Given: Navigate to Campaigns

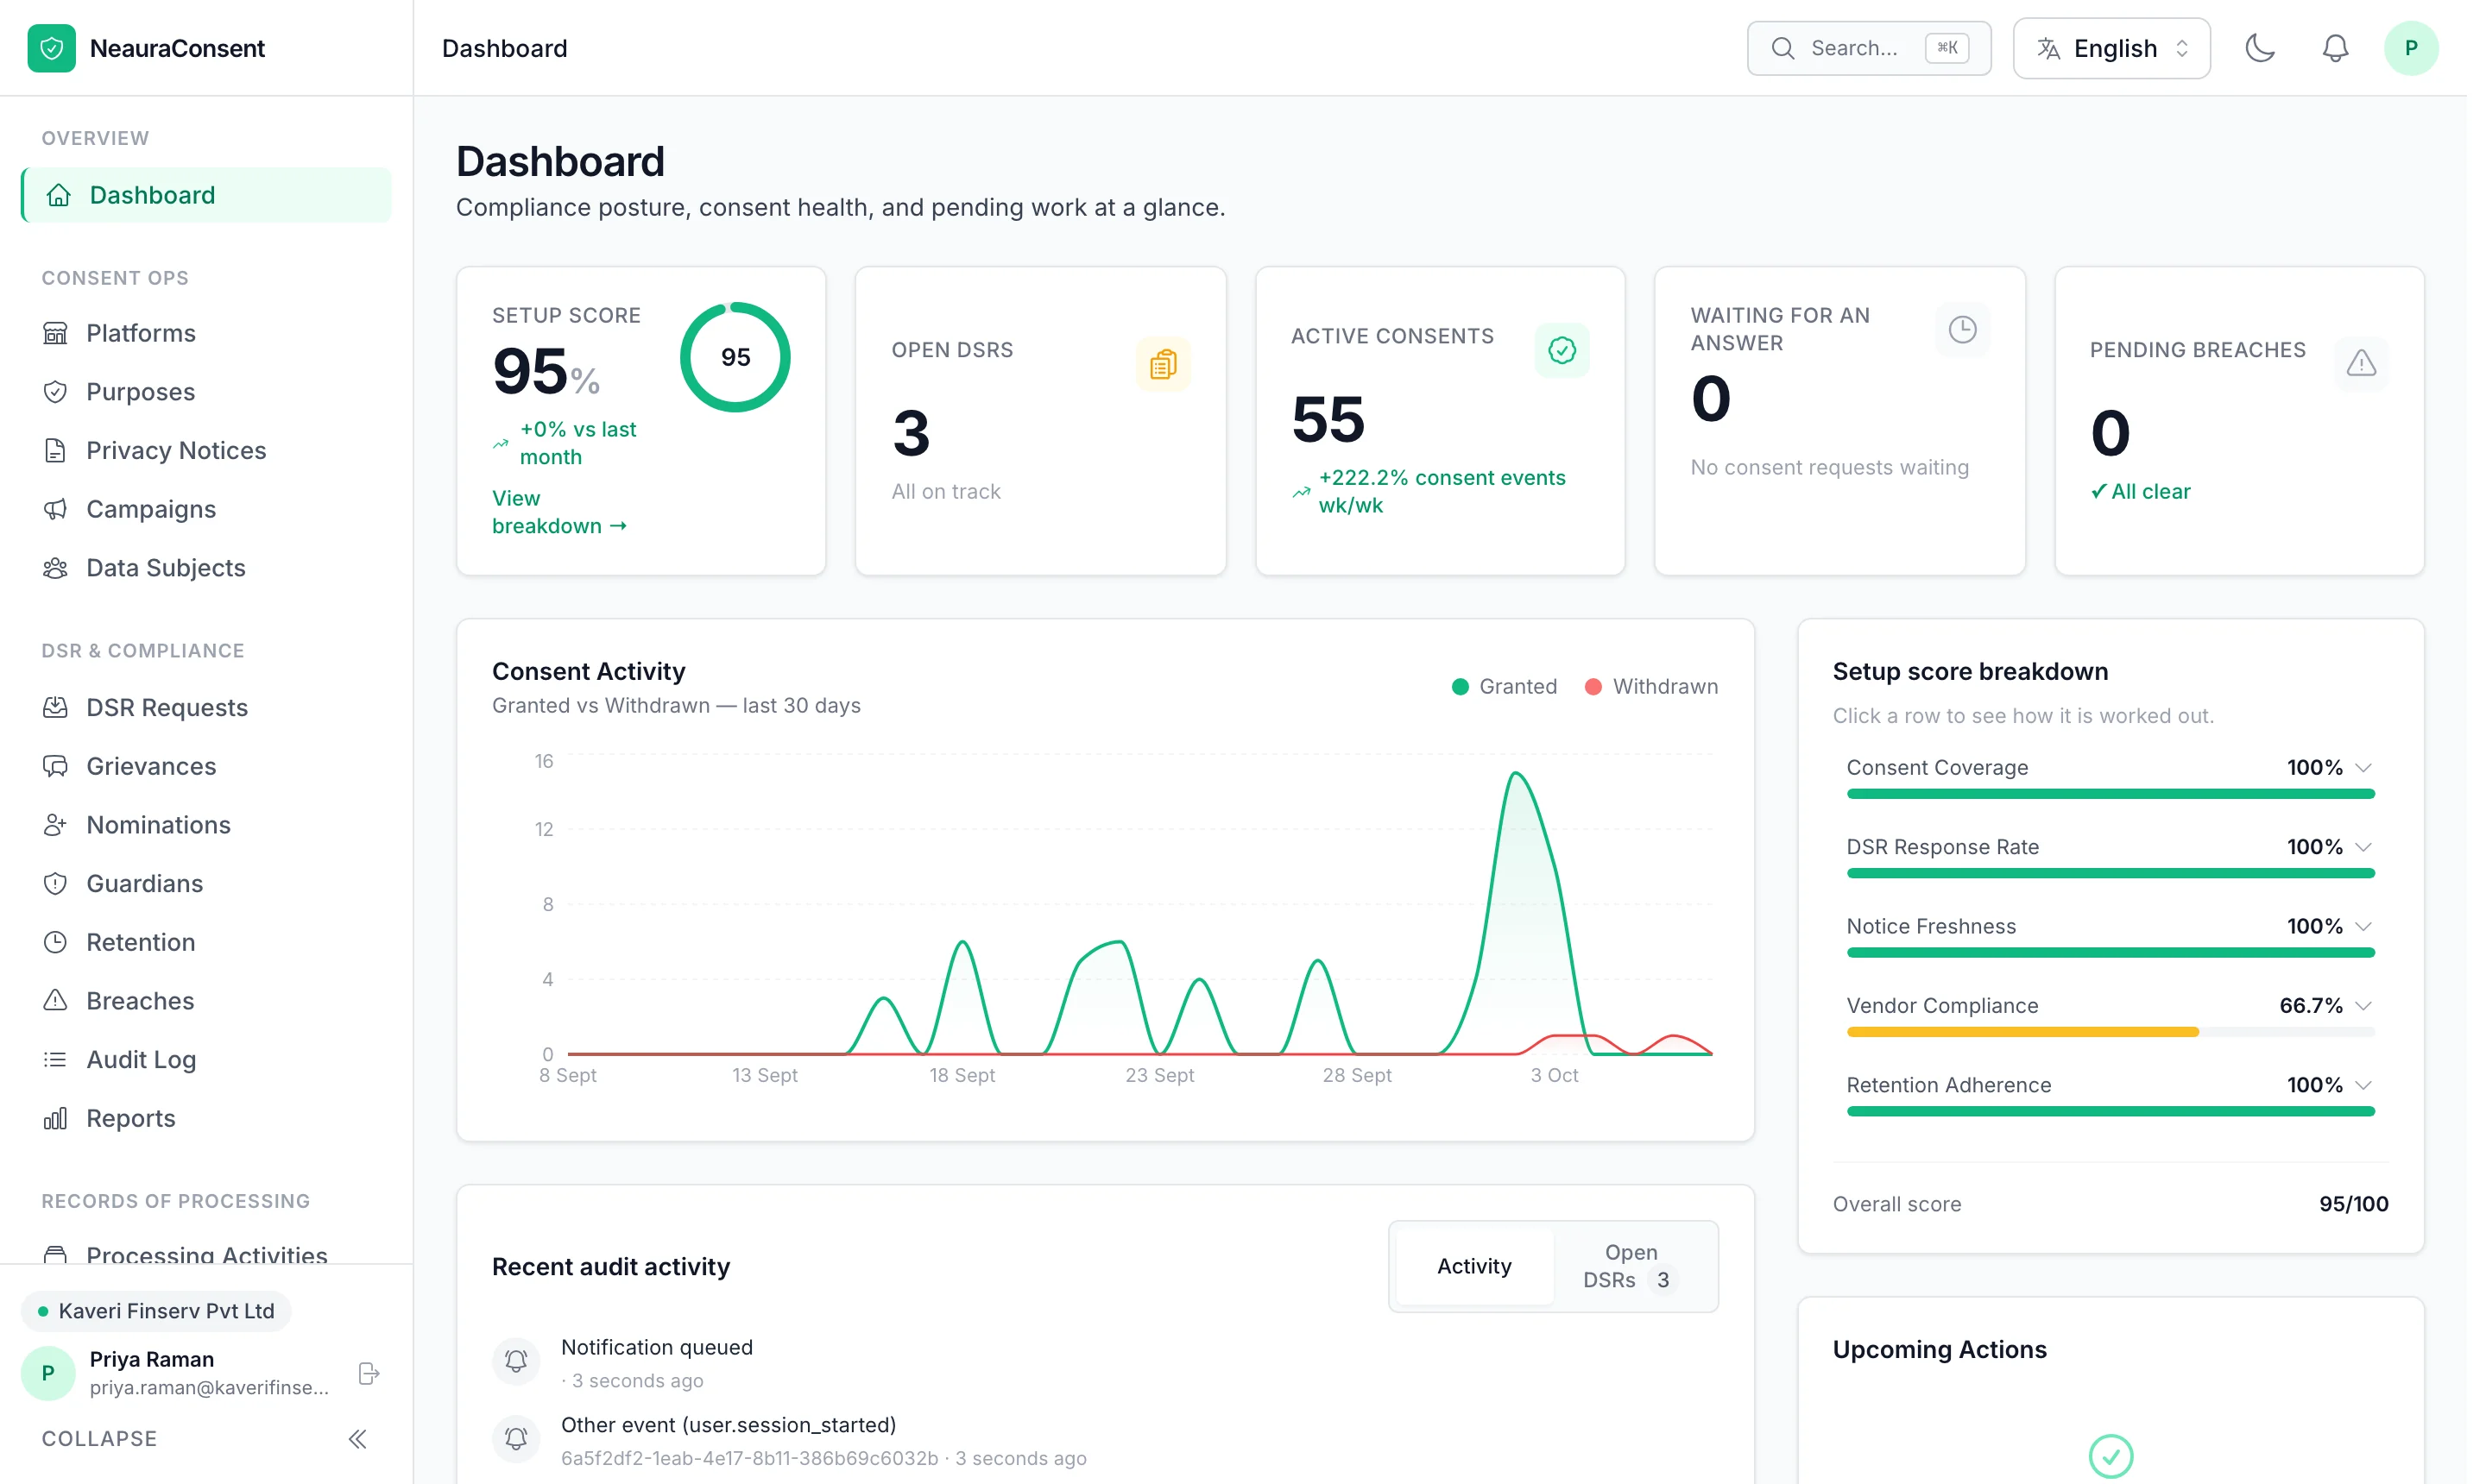Looking at the screenshot, I should 206,509.
